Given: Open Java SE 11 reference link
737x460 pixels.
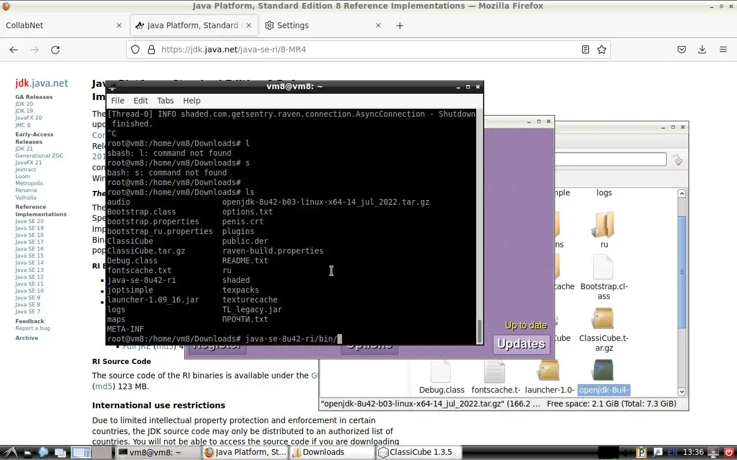Looking at the screenshot, I should click(29, 284).
